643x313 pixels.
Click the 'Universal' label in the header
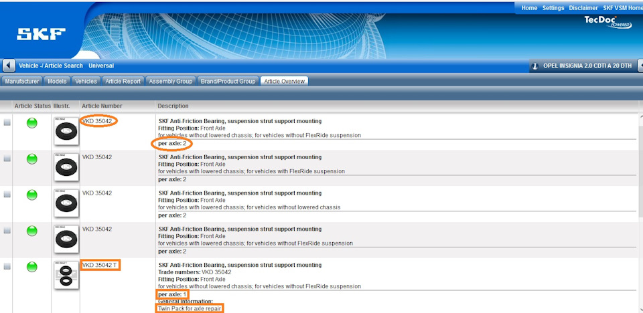click(101, 66)
